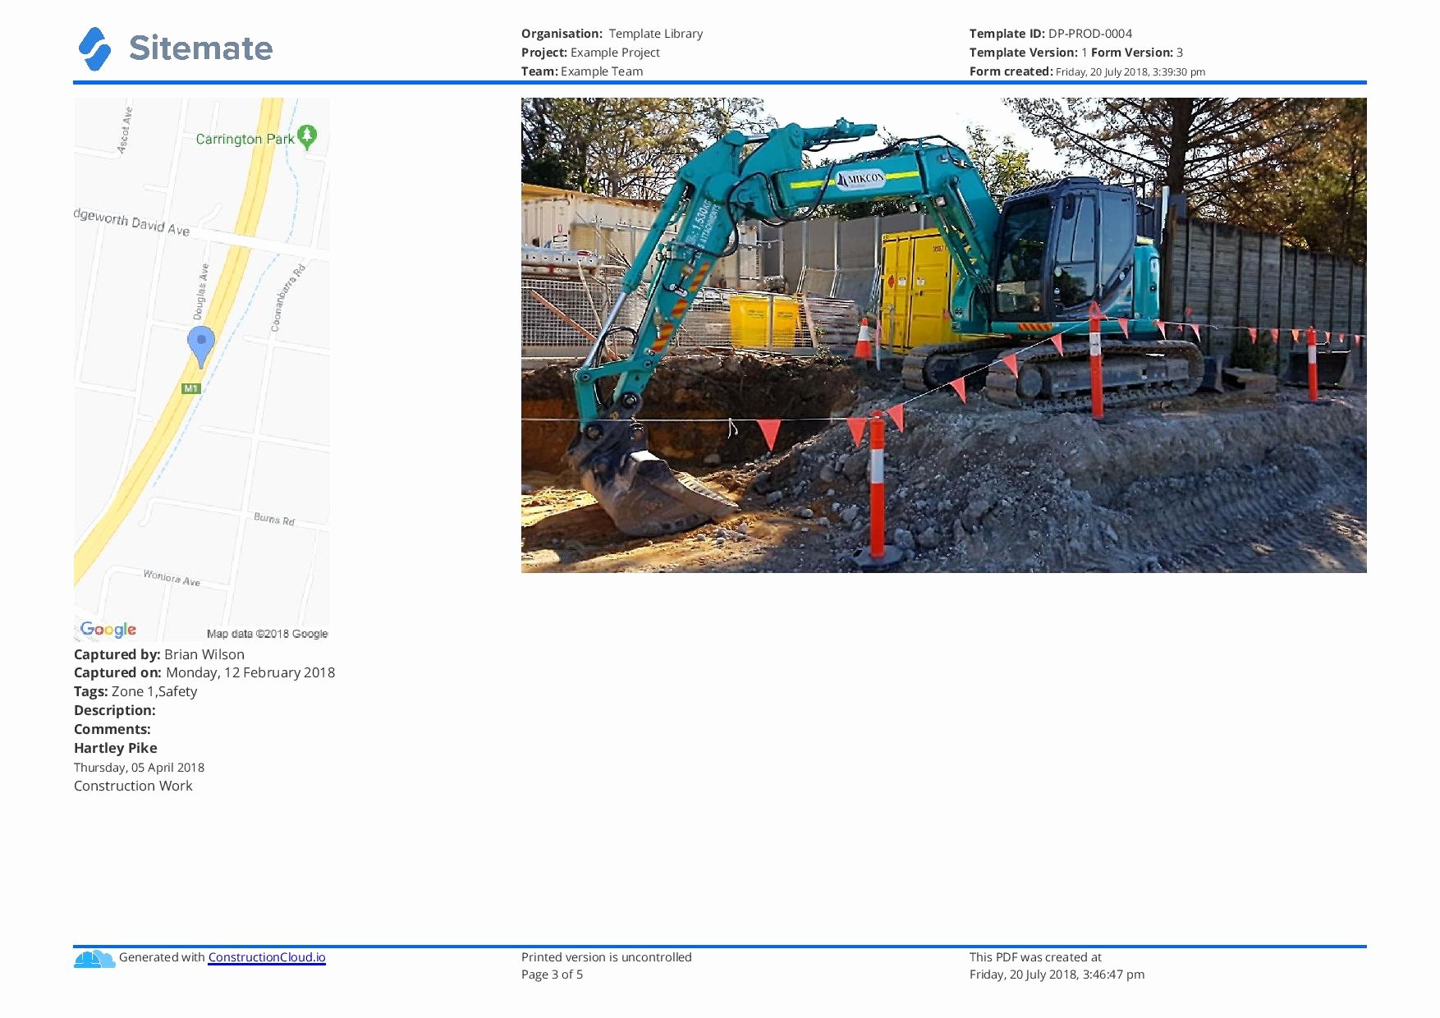Select 'Page 3 of 5' footer text
Image resolution: width=1440 pixels, height=1018 pixels.
552,974
